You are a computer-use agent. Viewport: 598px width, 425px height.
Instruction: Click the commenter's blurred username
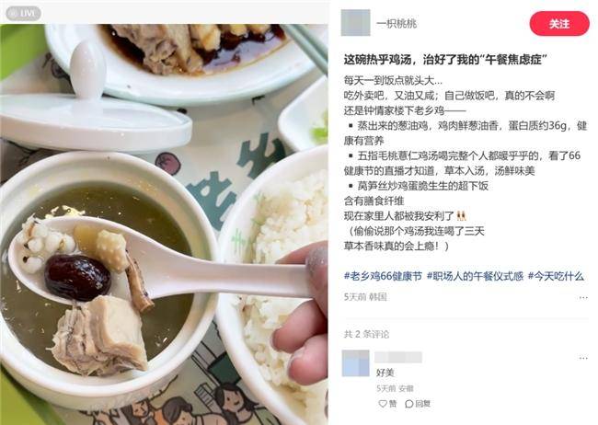(x=398, y=358)
